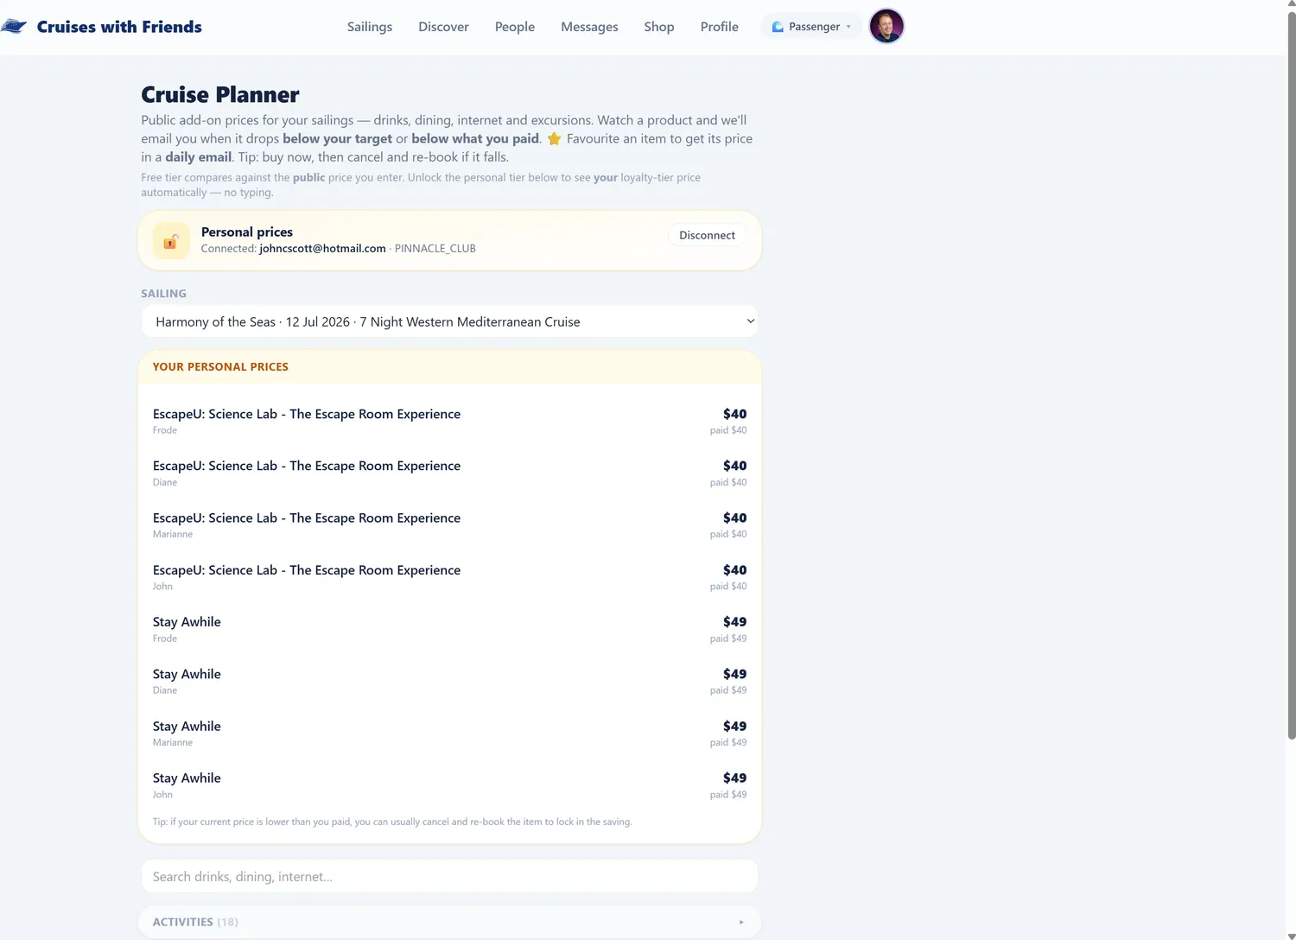Image resolution: width=1296 pixels, height=940 pixels.
Task: Click the unlocked padlock Personal prices icon
Action: click(171, 241)
